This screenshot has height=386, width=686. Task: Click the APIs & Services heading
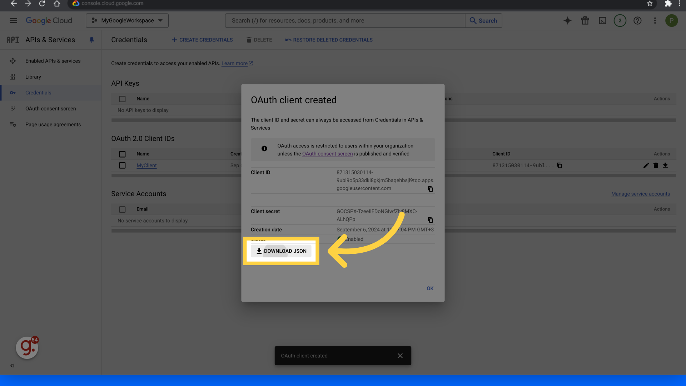click(50, 40)
